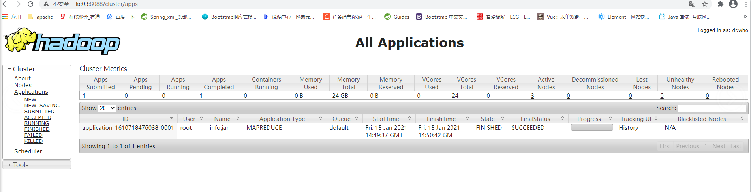
Task: Open the Scheduler link
Action: click(x=28, y=151)
